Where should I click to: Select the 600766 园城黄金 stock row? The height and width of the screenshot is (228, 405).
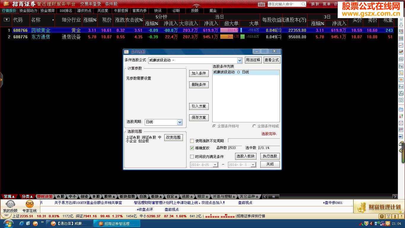tap(199, 30)
